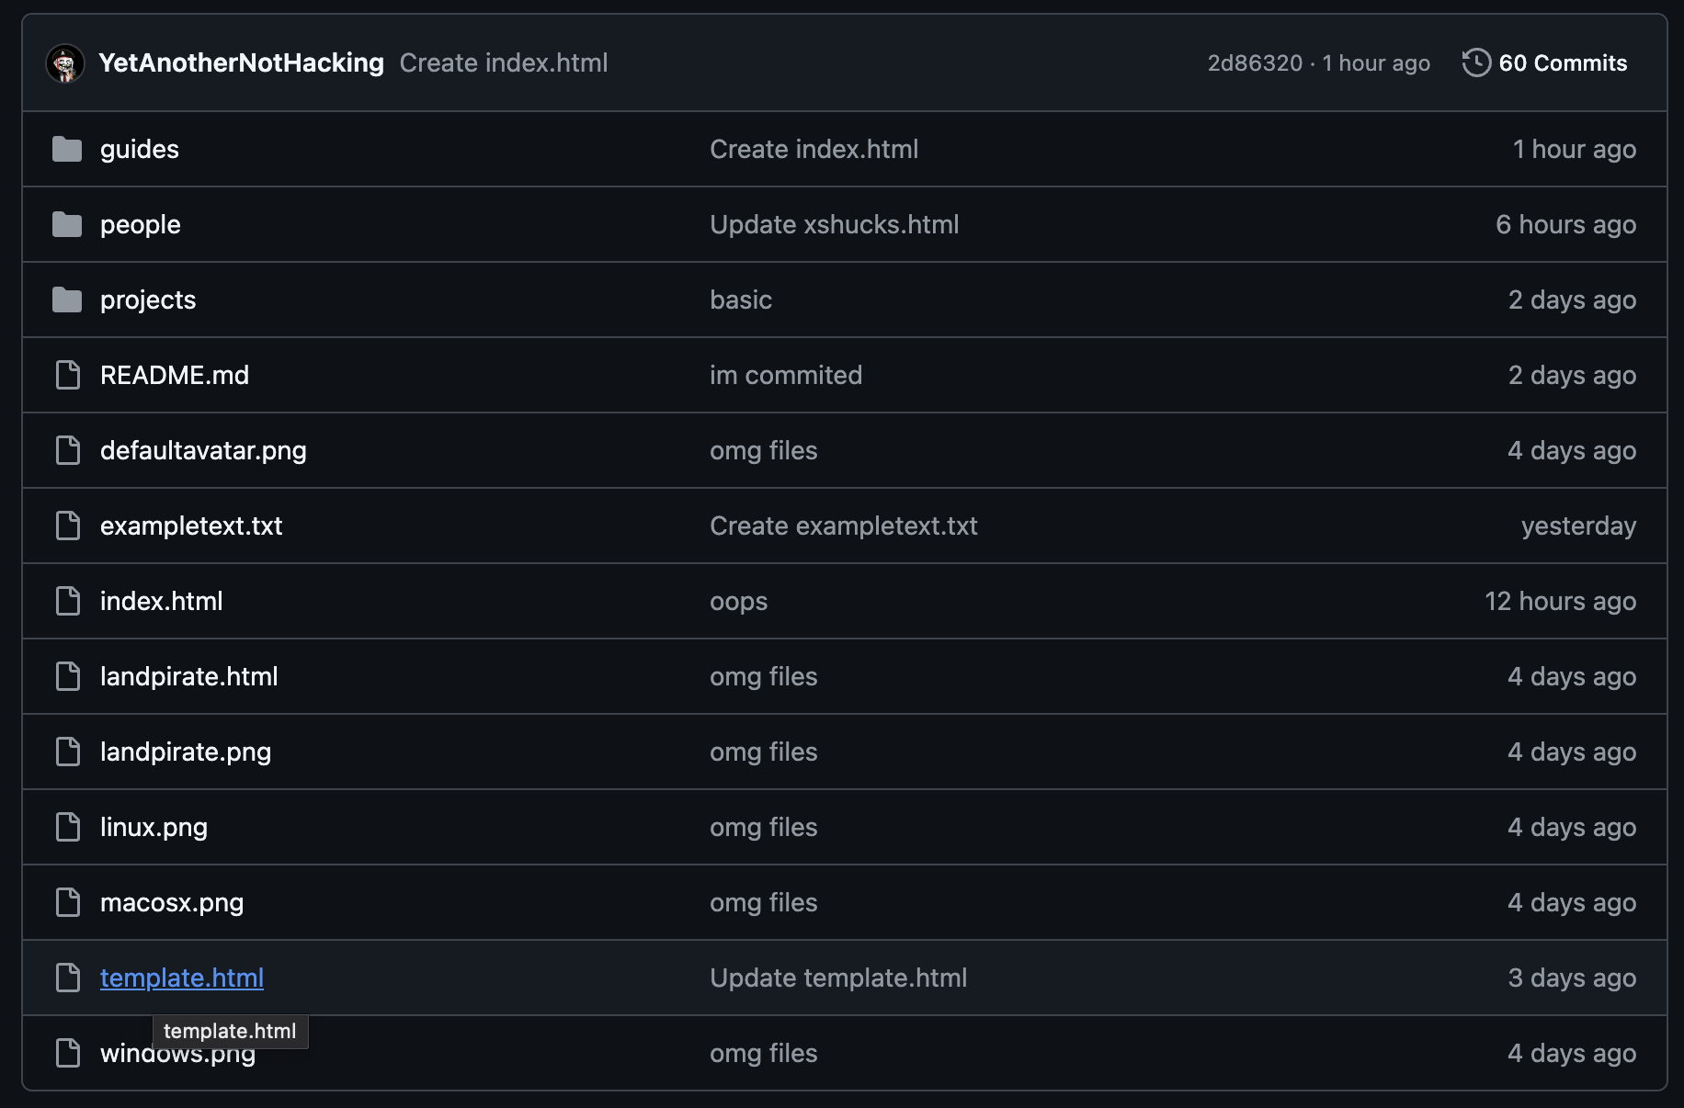Open the commit history clock icon

coord(1476,62)
